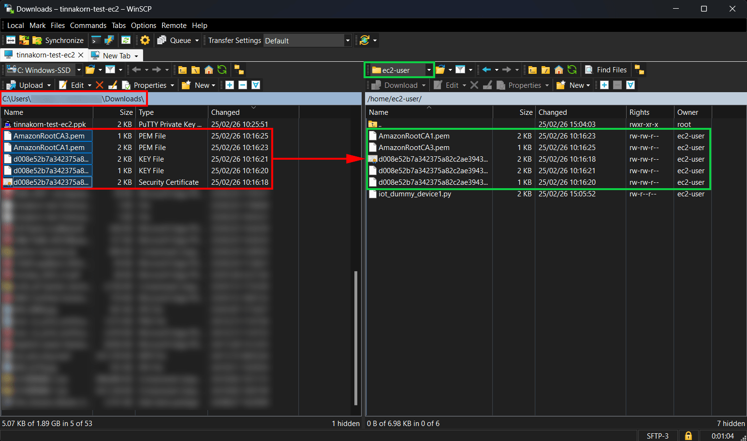Open Options menu
The height and width of the screenshot is (441, 747).
[x=144, y=26]
